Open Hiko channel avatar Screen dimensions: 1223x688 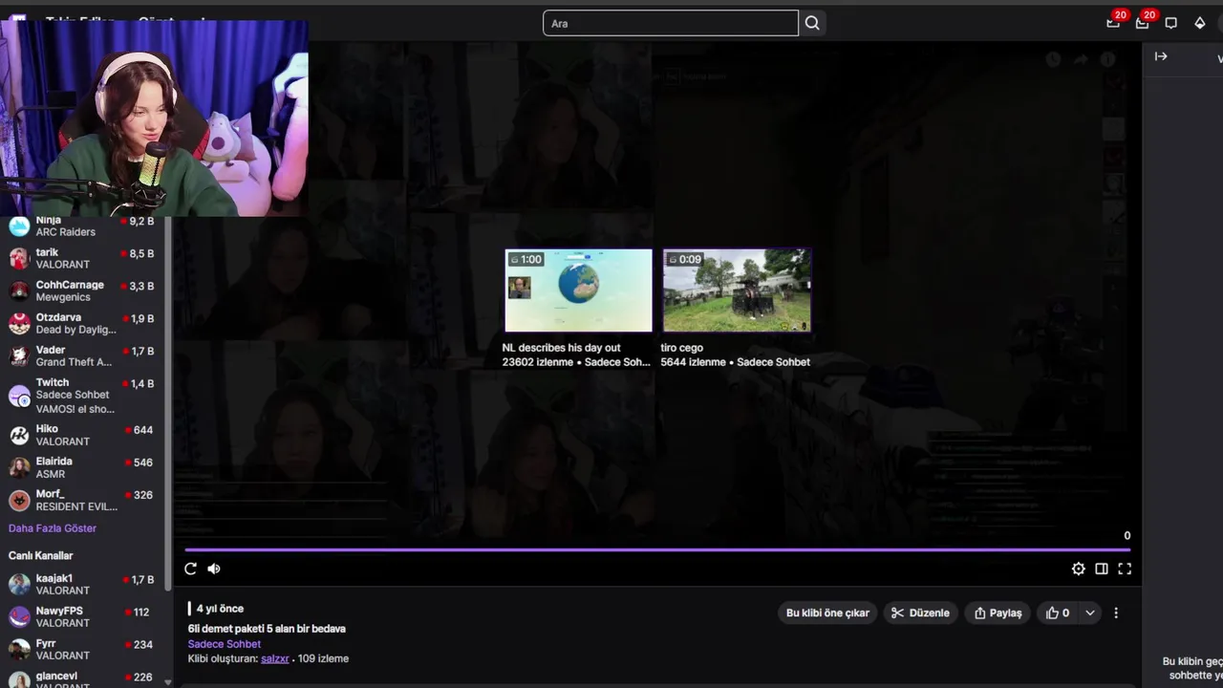[19, 435]
